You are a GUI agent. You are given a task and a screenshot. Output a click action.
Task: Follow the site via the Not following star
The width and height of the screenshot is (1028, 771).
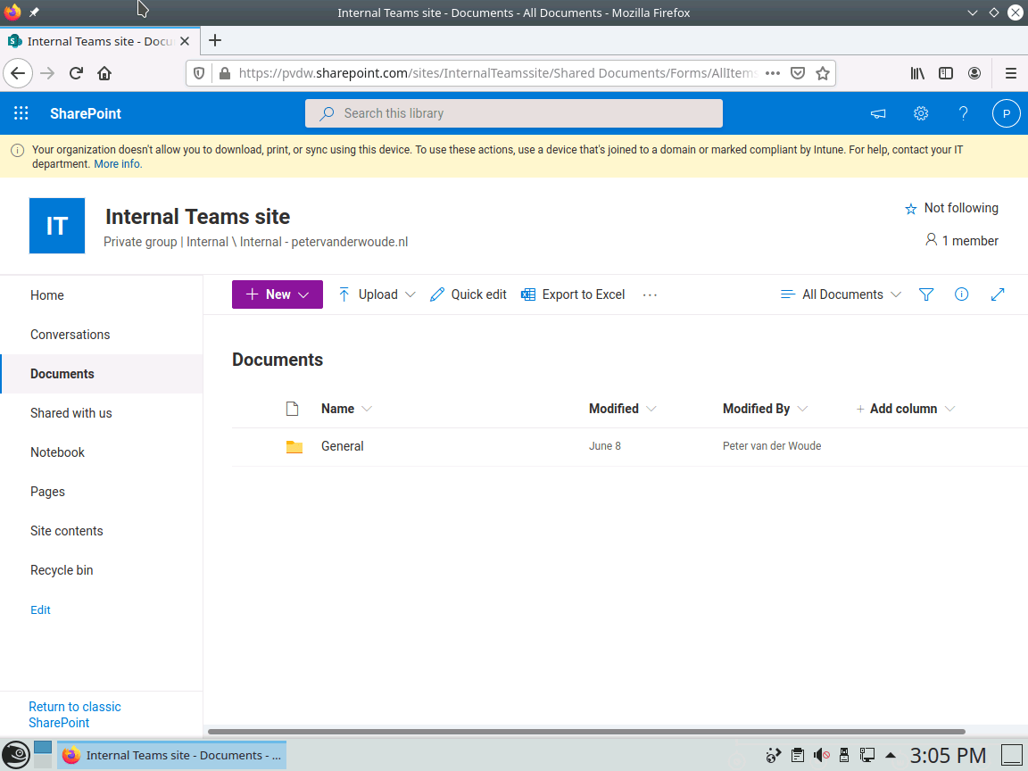[951, 208]
